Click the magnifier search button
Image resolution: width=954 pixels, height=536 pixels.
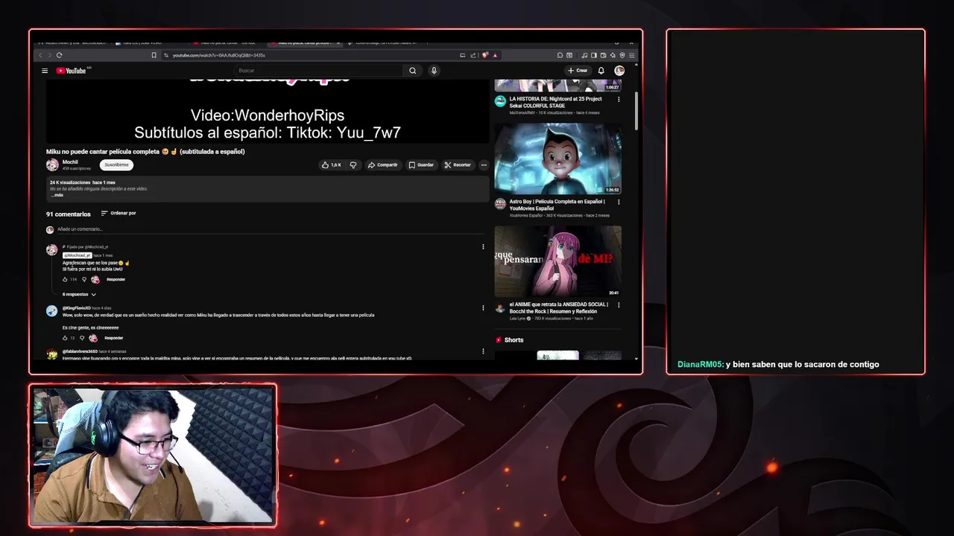pyautogui.click(x=412, y=71)
